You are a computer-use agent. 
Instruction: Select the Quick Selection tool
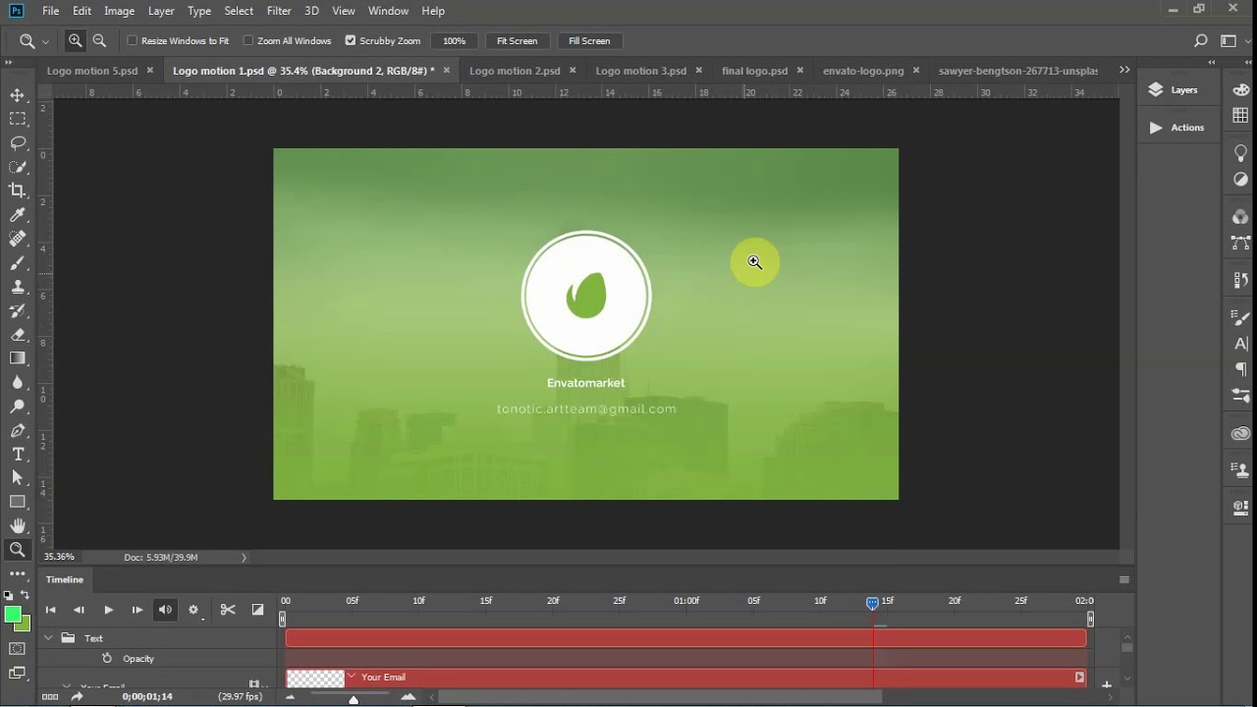[18, 167]
